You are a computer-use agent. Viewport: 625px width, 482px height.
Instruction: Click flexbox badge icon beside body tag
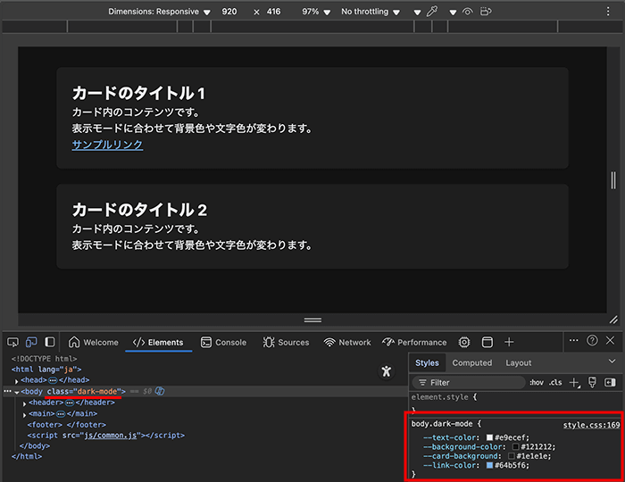[x=160, y=391]
